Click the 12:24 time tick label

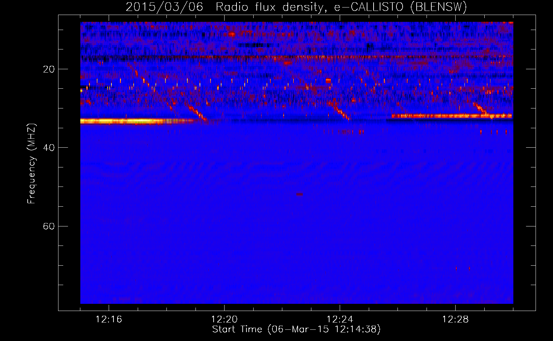[x=340, y=320]
